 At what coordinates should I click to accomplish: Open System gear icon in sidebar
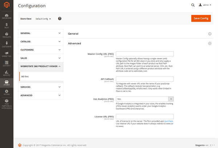[x=7, y=93]
